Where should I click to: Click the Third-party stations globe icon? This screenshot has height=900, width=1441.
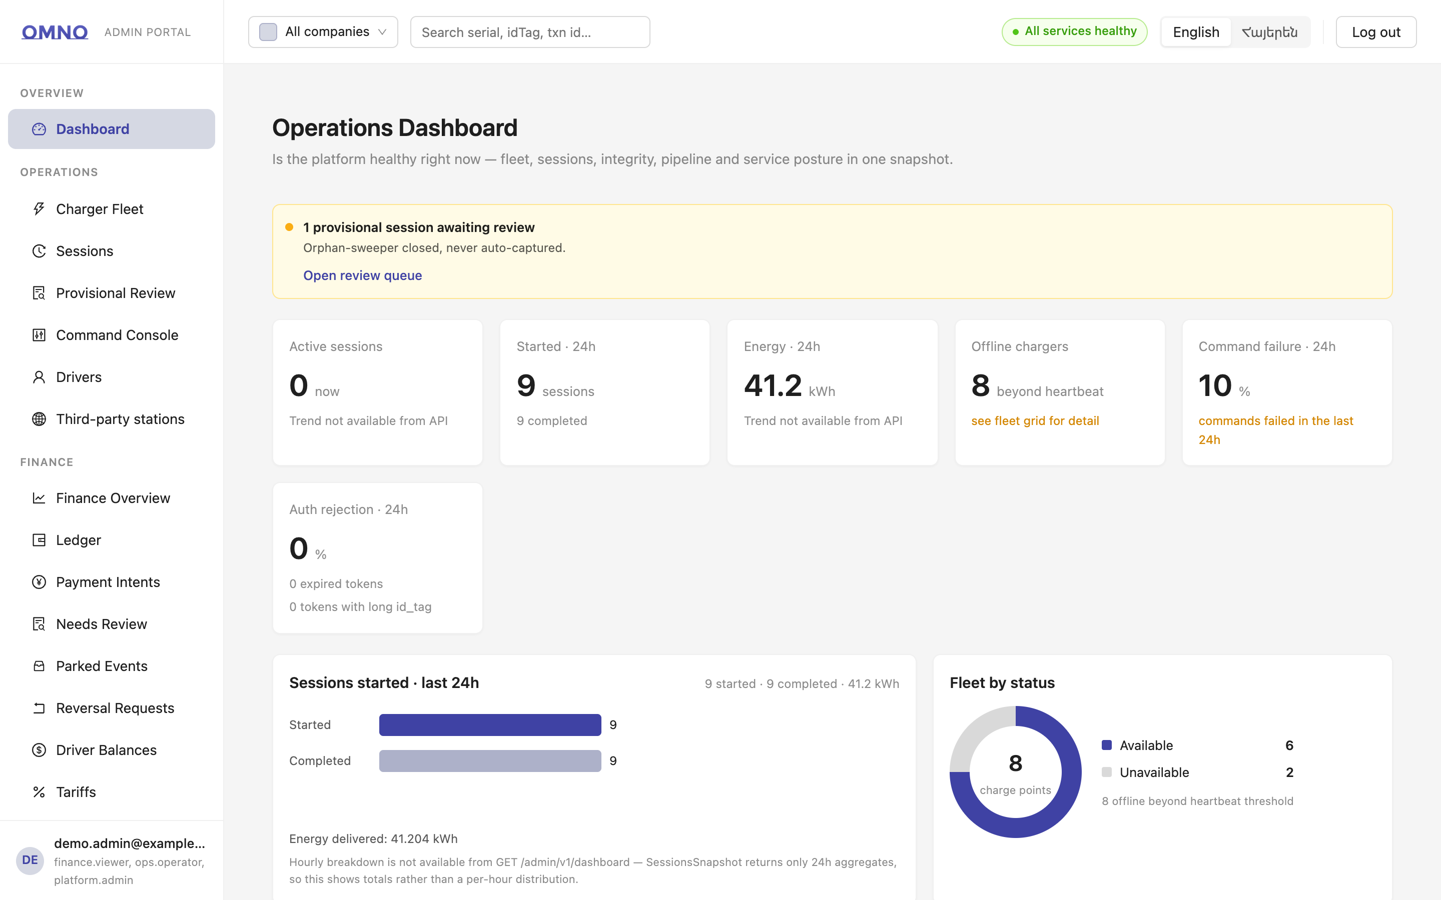coord(39,419)
